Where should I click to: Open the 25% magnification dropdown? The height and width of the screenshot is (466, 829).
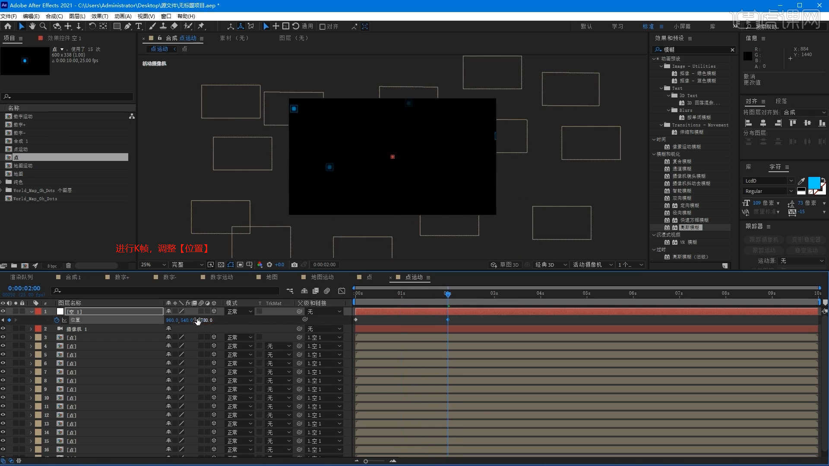coord(154,264)
